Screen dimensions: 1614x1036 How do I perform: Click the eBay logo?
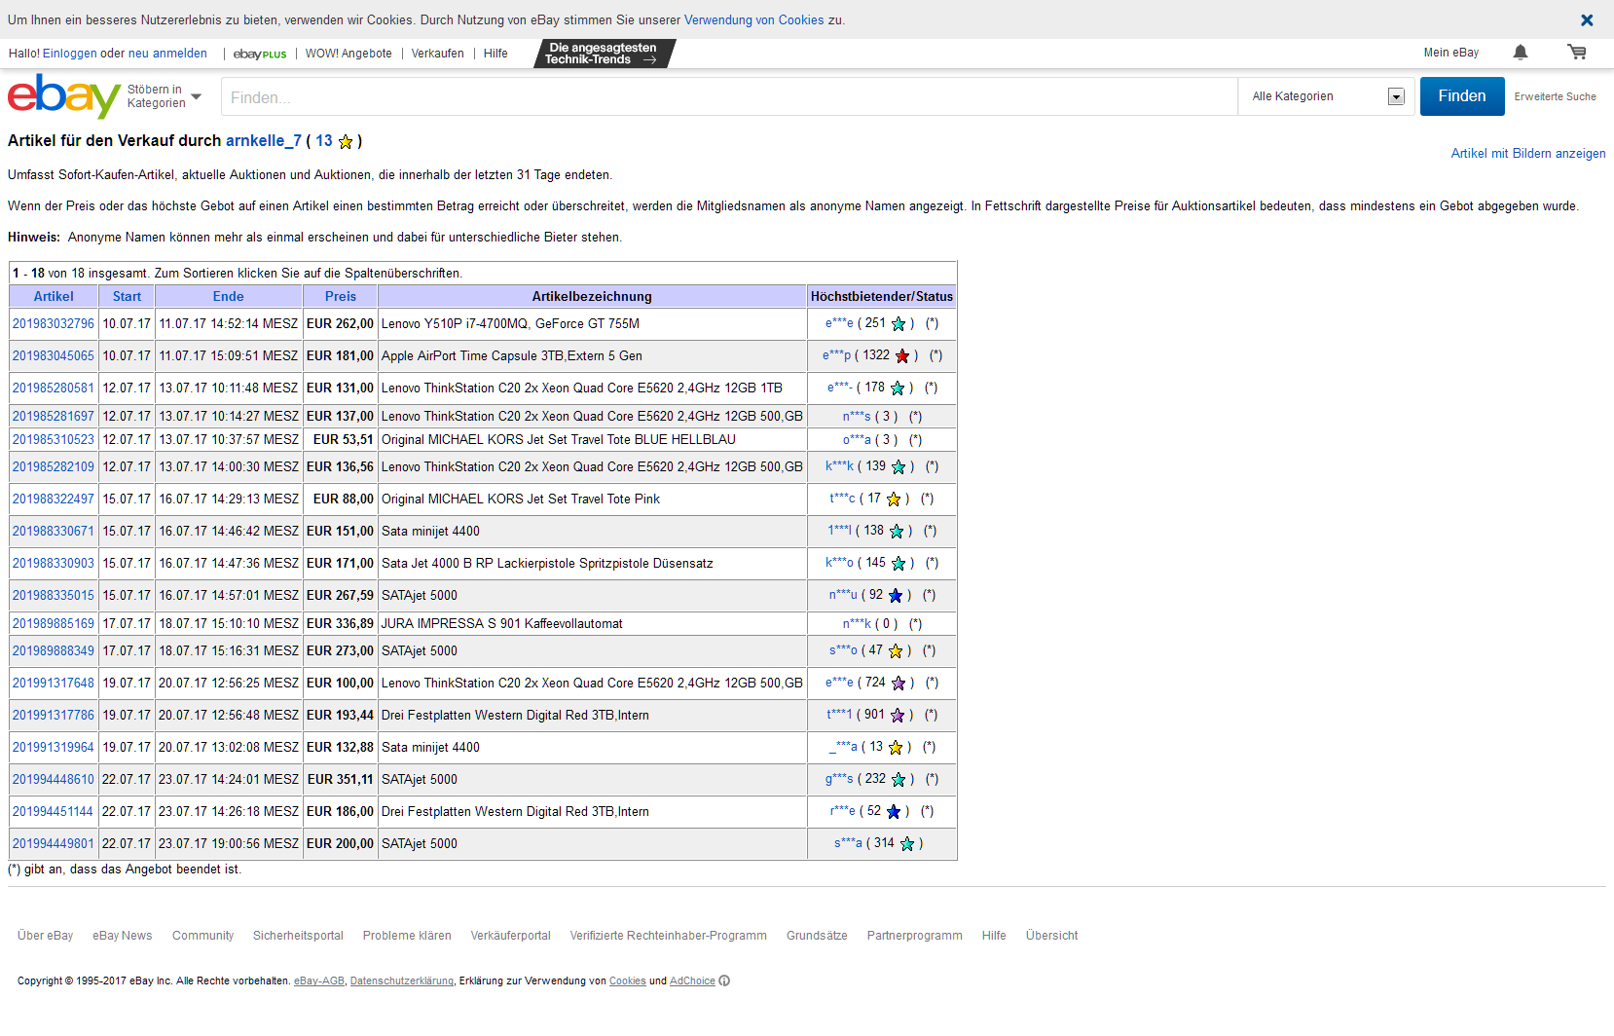[64, 96]
